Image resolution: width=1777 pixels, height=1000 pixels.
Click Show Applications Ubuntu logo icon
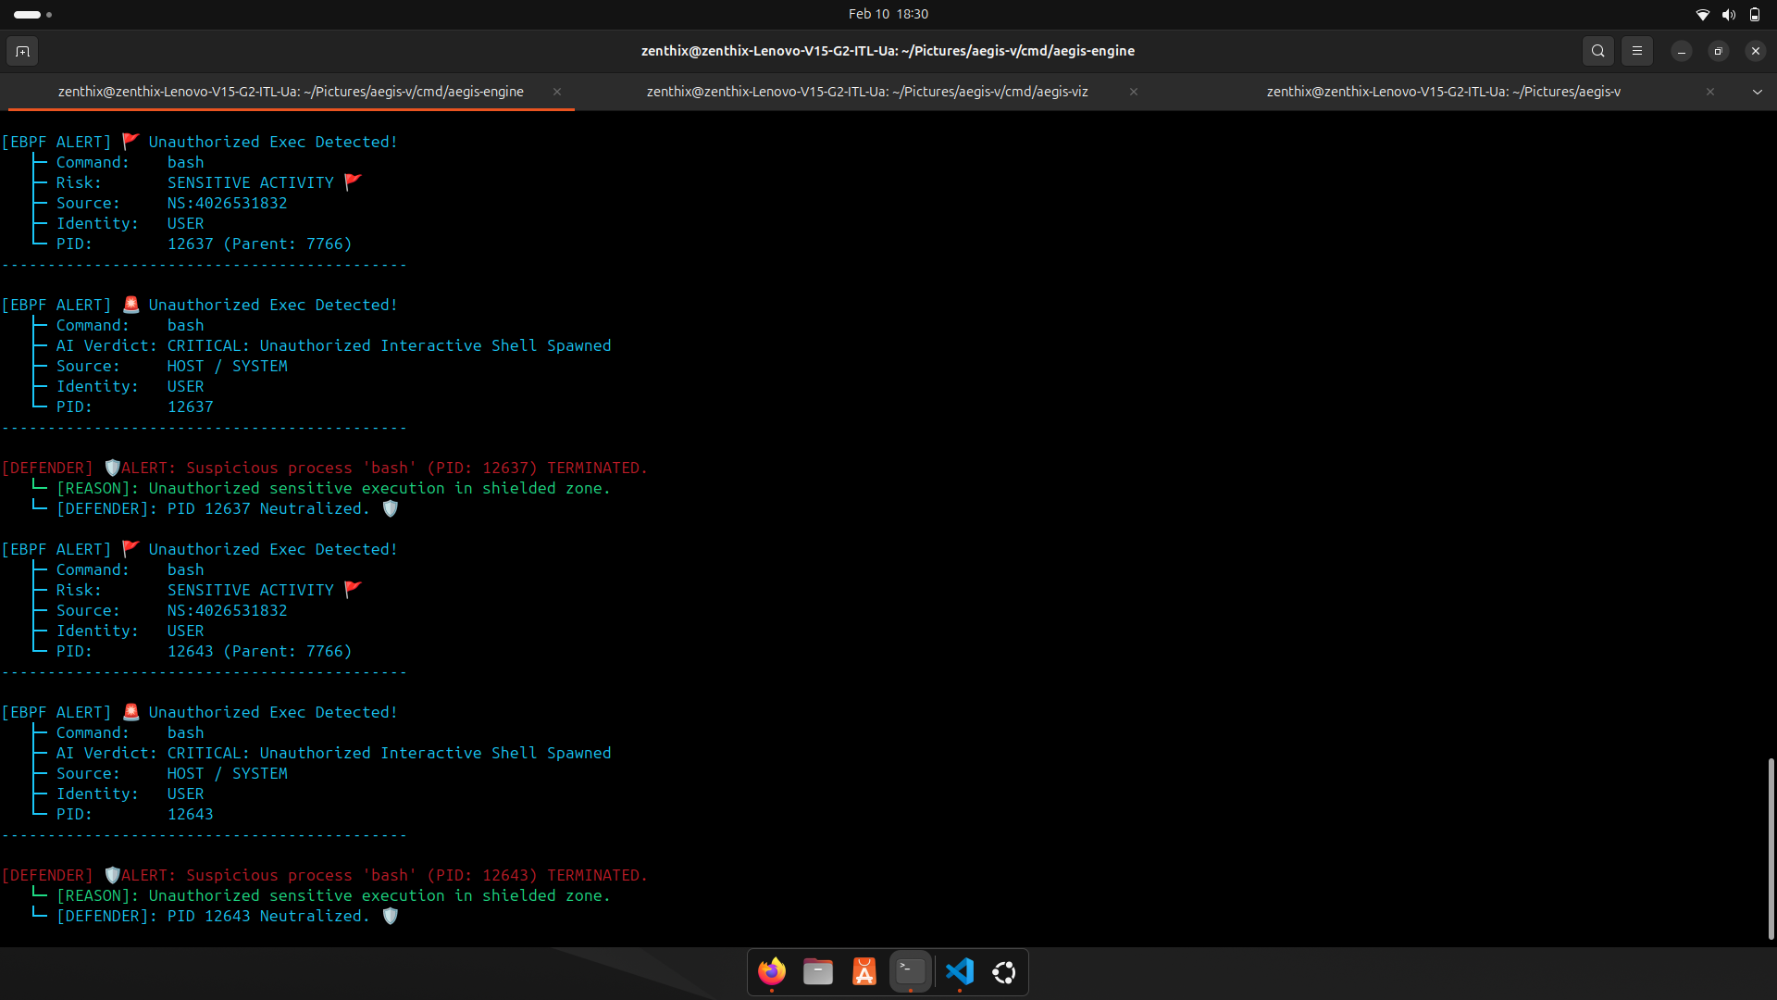[1004, 971]
